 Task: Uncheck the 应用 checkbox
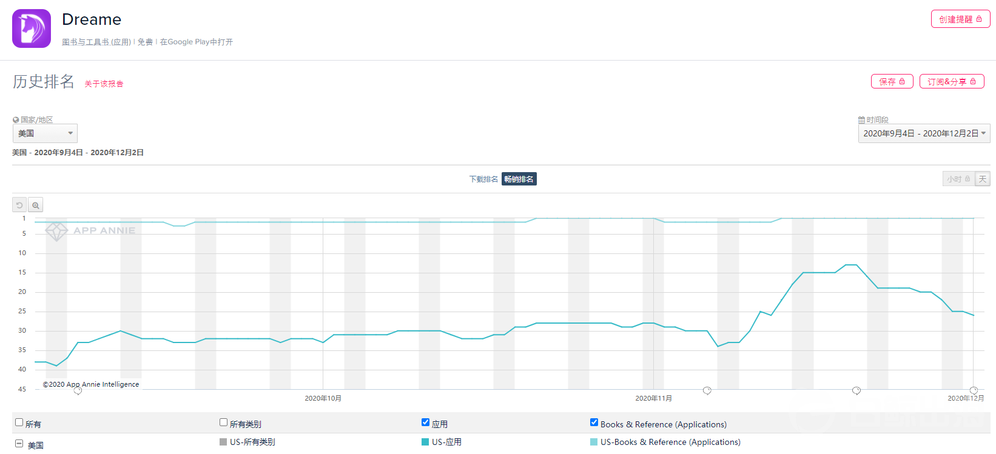point(426,422)
